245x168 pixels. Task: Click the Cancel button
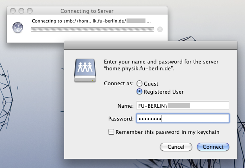[x=176, y=147]
